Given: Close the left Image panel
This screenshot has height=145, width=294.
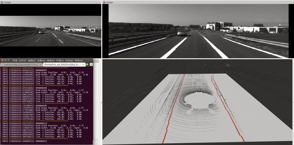Looking at the screenshot, I should [100, 2].
